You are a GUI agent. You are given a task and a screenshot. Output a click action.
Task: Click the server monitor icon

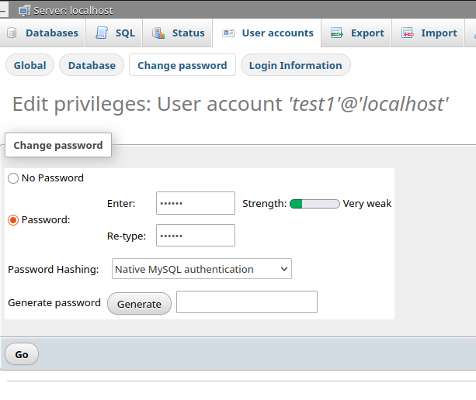(24, 11)
